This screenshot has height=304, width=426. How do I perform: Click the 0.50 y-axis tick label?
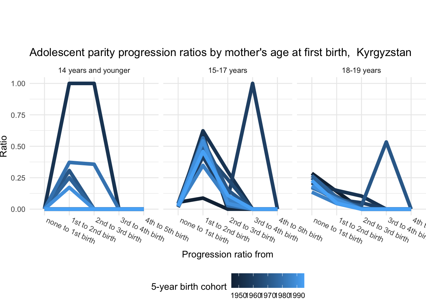[18, 146]
